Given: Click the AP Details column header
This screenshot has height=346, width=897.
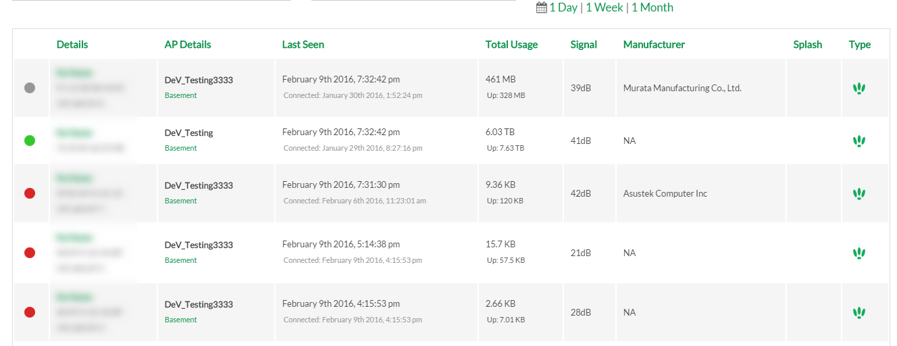Looking at the screenshot, I should [x=188, y=45].
